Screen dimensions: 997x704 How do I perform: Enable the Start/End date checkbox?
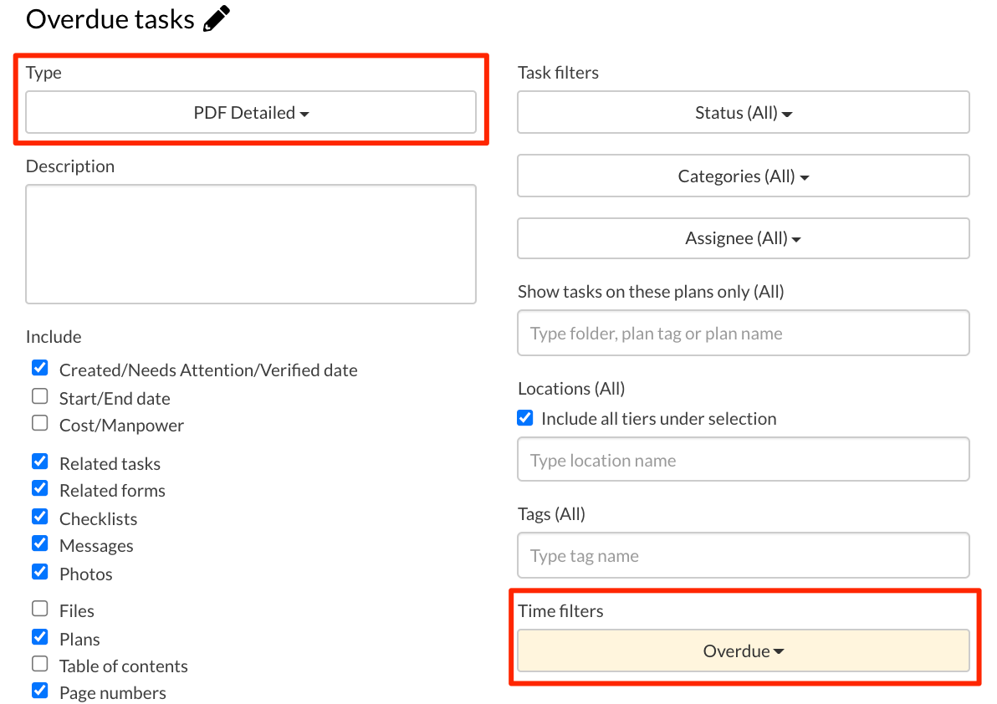[x=40, y=397]
